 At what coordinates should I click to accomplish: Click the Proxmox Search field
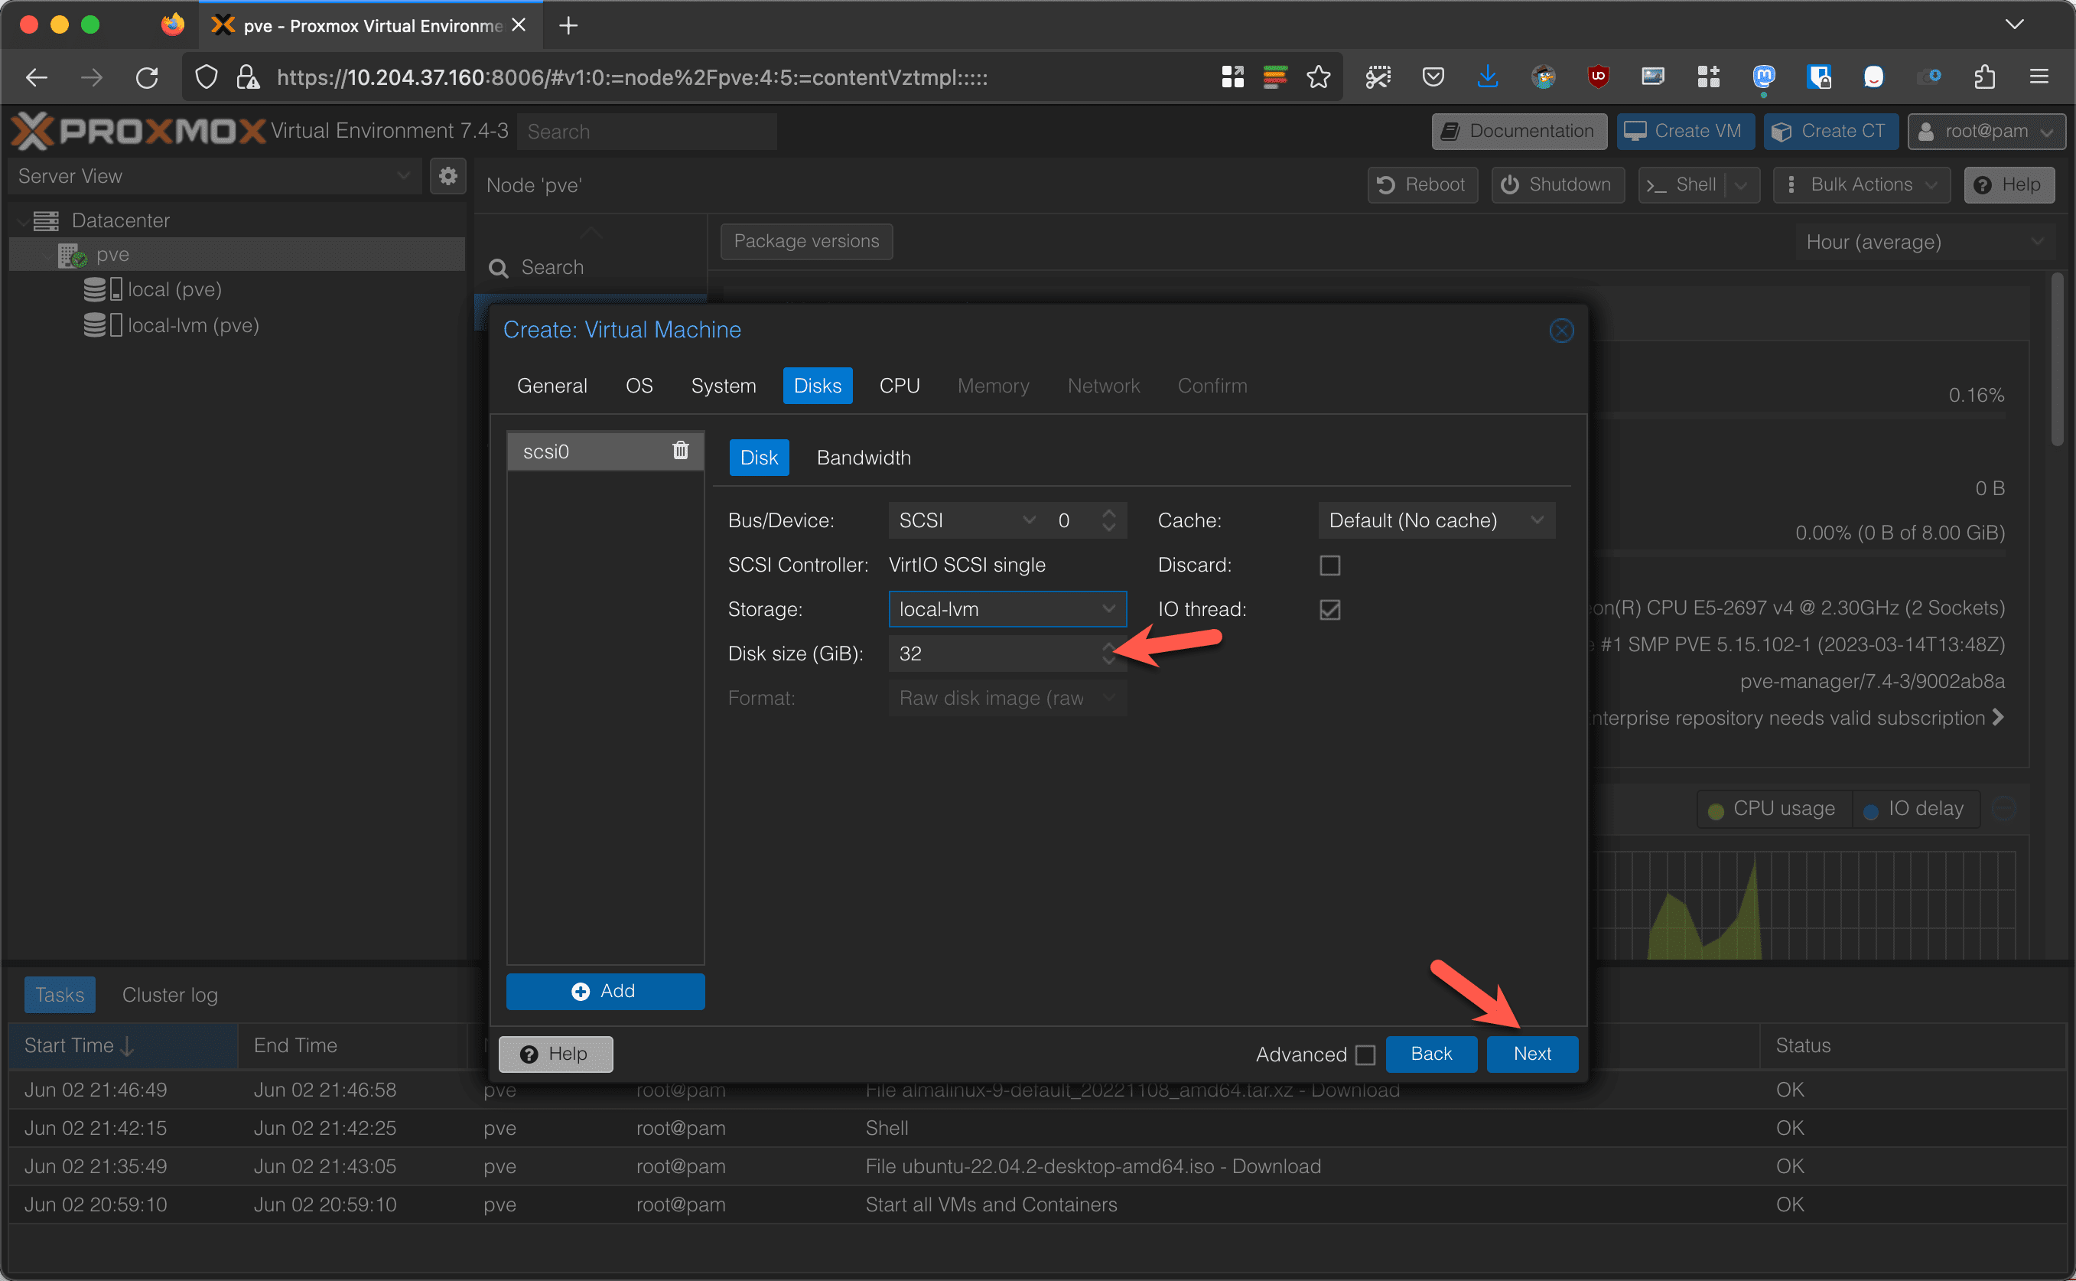(x=647, y=132)
